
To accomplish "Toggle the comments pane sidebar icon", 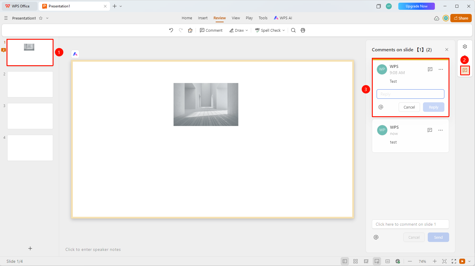I will (x=465, y=70).
